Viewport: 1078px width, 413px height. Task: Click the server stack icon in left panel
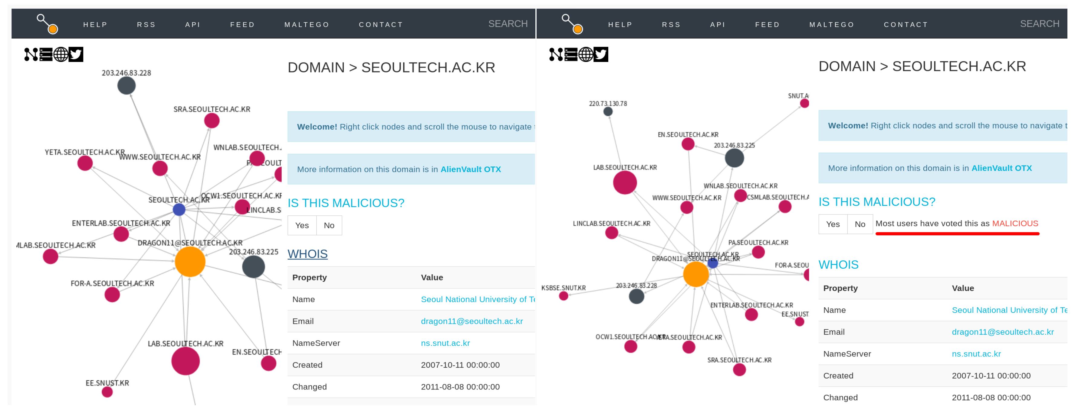click(x=46, y=54)
